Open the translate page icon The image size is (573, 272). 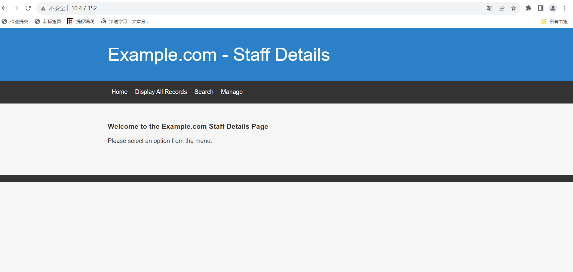489,8
